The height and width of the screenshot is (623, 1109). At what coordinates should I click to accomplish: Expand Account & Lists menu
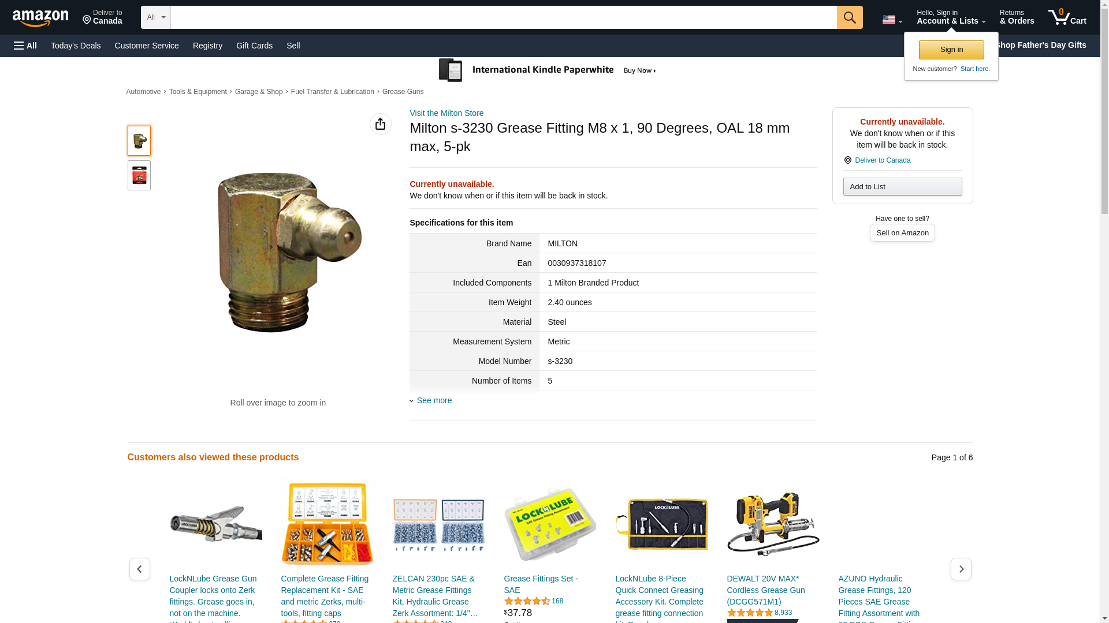(x=951, y=17)
